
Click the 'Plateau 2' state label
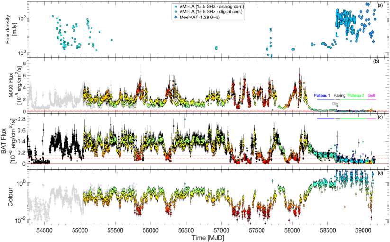pyautogui.click(x=356, y=95)
